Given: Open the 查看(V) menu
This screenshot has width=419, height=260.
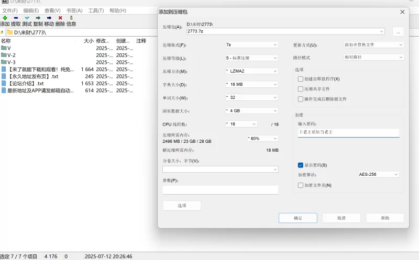Looking at the screenshot, I should tap(52, 10).
